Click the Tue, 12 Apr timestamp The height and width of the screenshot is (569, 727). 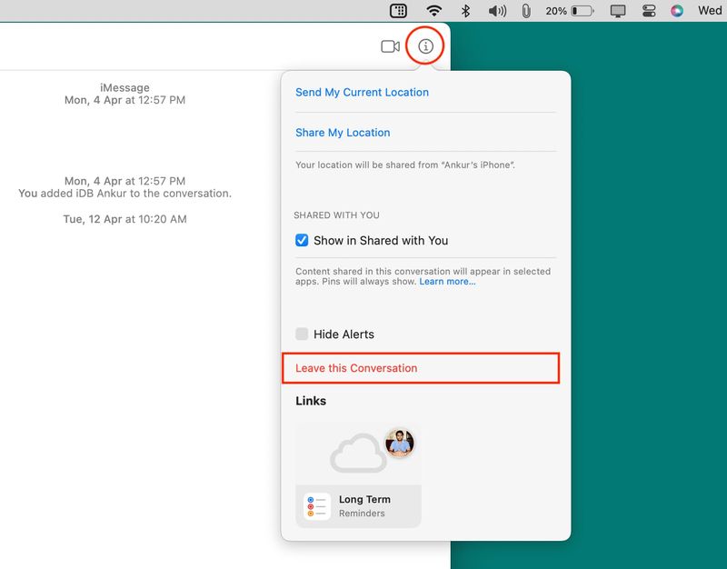coord(124,219)
